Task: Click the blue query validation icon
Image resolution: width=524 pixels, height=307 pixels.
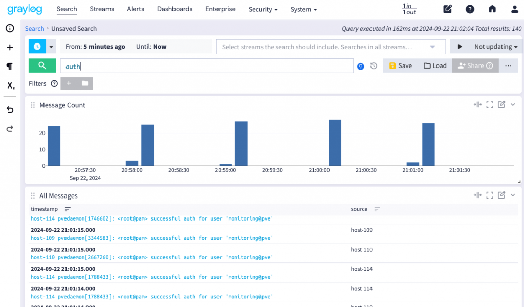Action: point(361,66)
